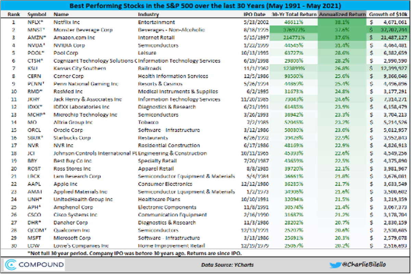Screen dimensions: 411x274
Task: Click the COMPOUND brand name text
Action: 41,265
